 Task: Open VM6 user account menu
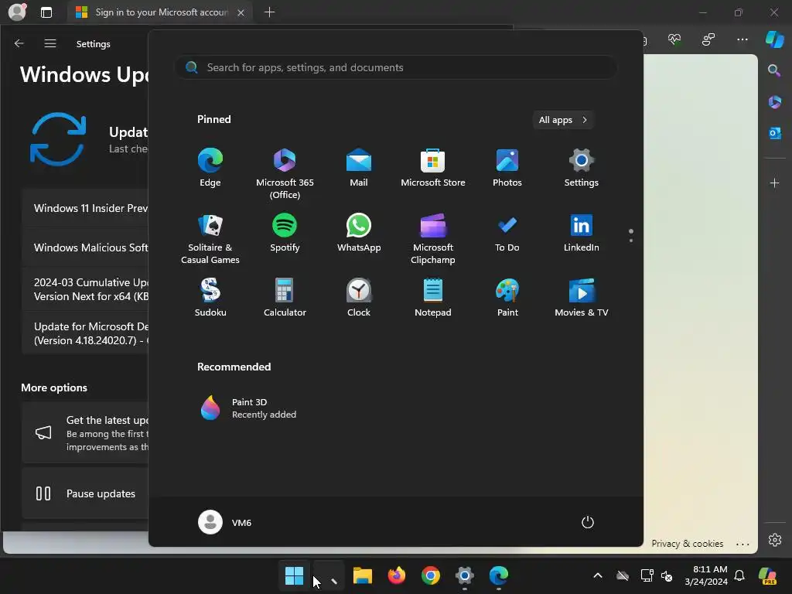pos(225,522)
